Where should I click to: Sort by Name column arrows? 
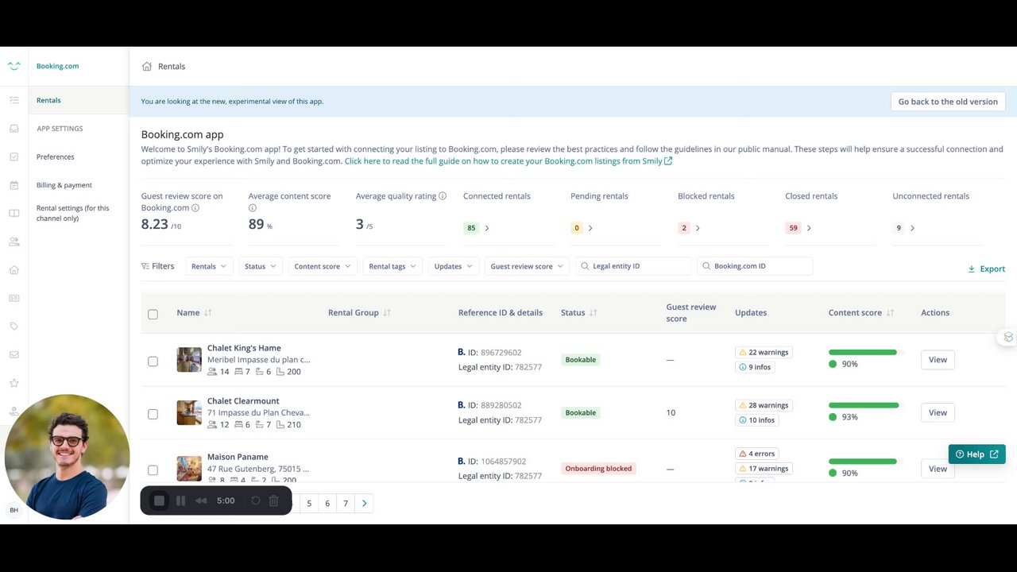pyautogui.click(x=208, y=313)
